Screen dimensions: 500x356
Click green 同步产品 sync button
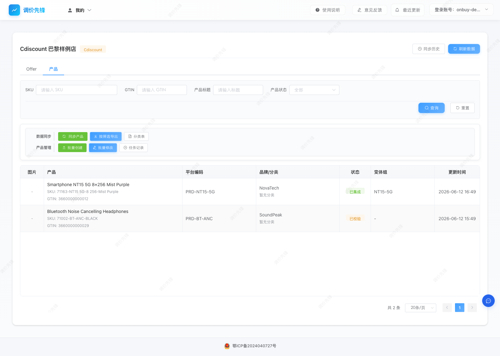coord(73,136)
